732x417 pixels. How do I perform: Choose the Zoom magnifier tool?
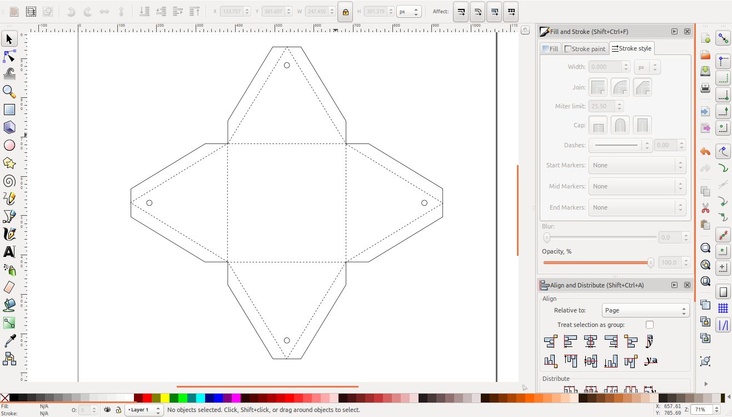click(9, 92)
